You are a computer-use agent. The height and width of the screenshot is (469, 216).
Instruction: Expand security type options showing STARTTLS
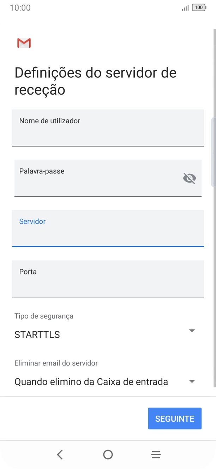(192, 331)
